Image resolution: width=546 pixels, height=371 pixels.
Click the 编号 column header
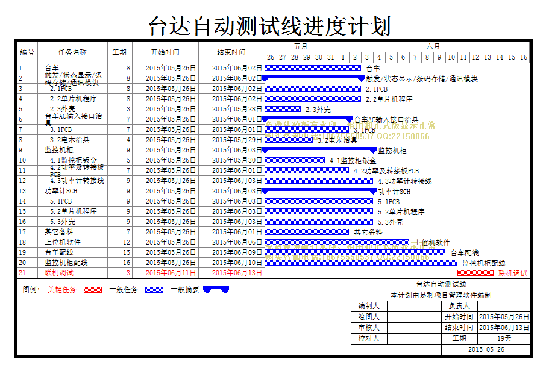(27, 52)
